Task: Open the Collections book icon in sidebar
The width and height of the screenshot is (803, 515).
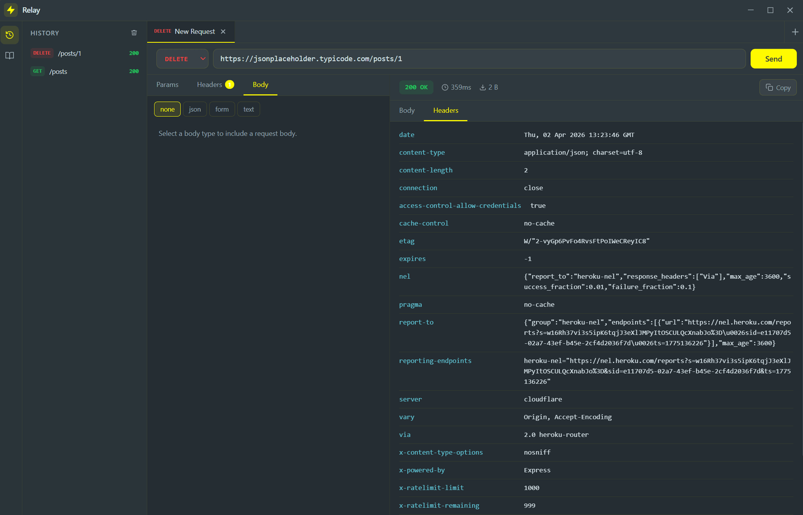Action: (x=9, y=55)
